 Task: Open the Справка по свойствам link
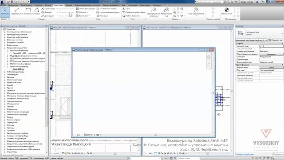(x=245, y=154)
